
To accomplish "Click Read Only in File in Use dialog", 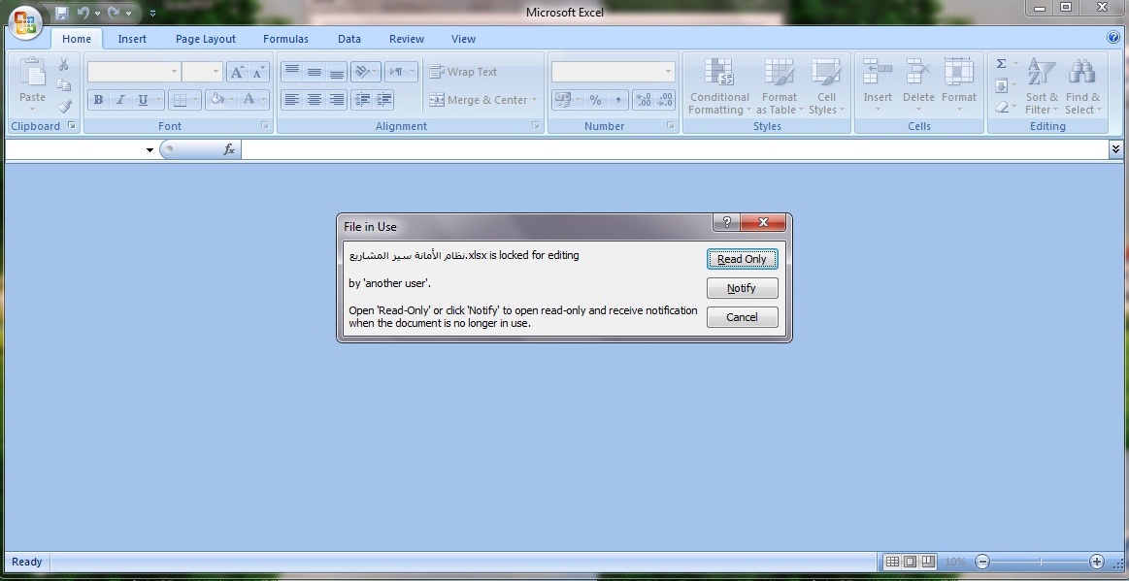I will coord(743,259).
